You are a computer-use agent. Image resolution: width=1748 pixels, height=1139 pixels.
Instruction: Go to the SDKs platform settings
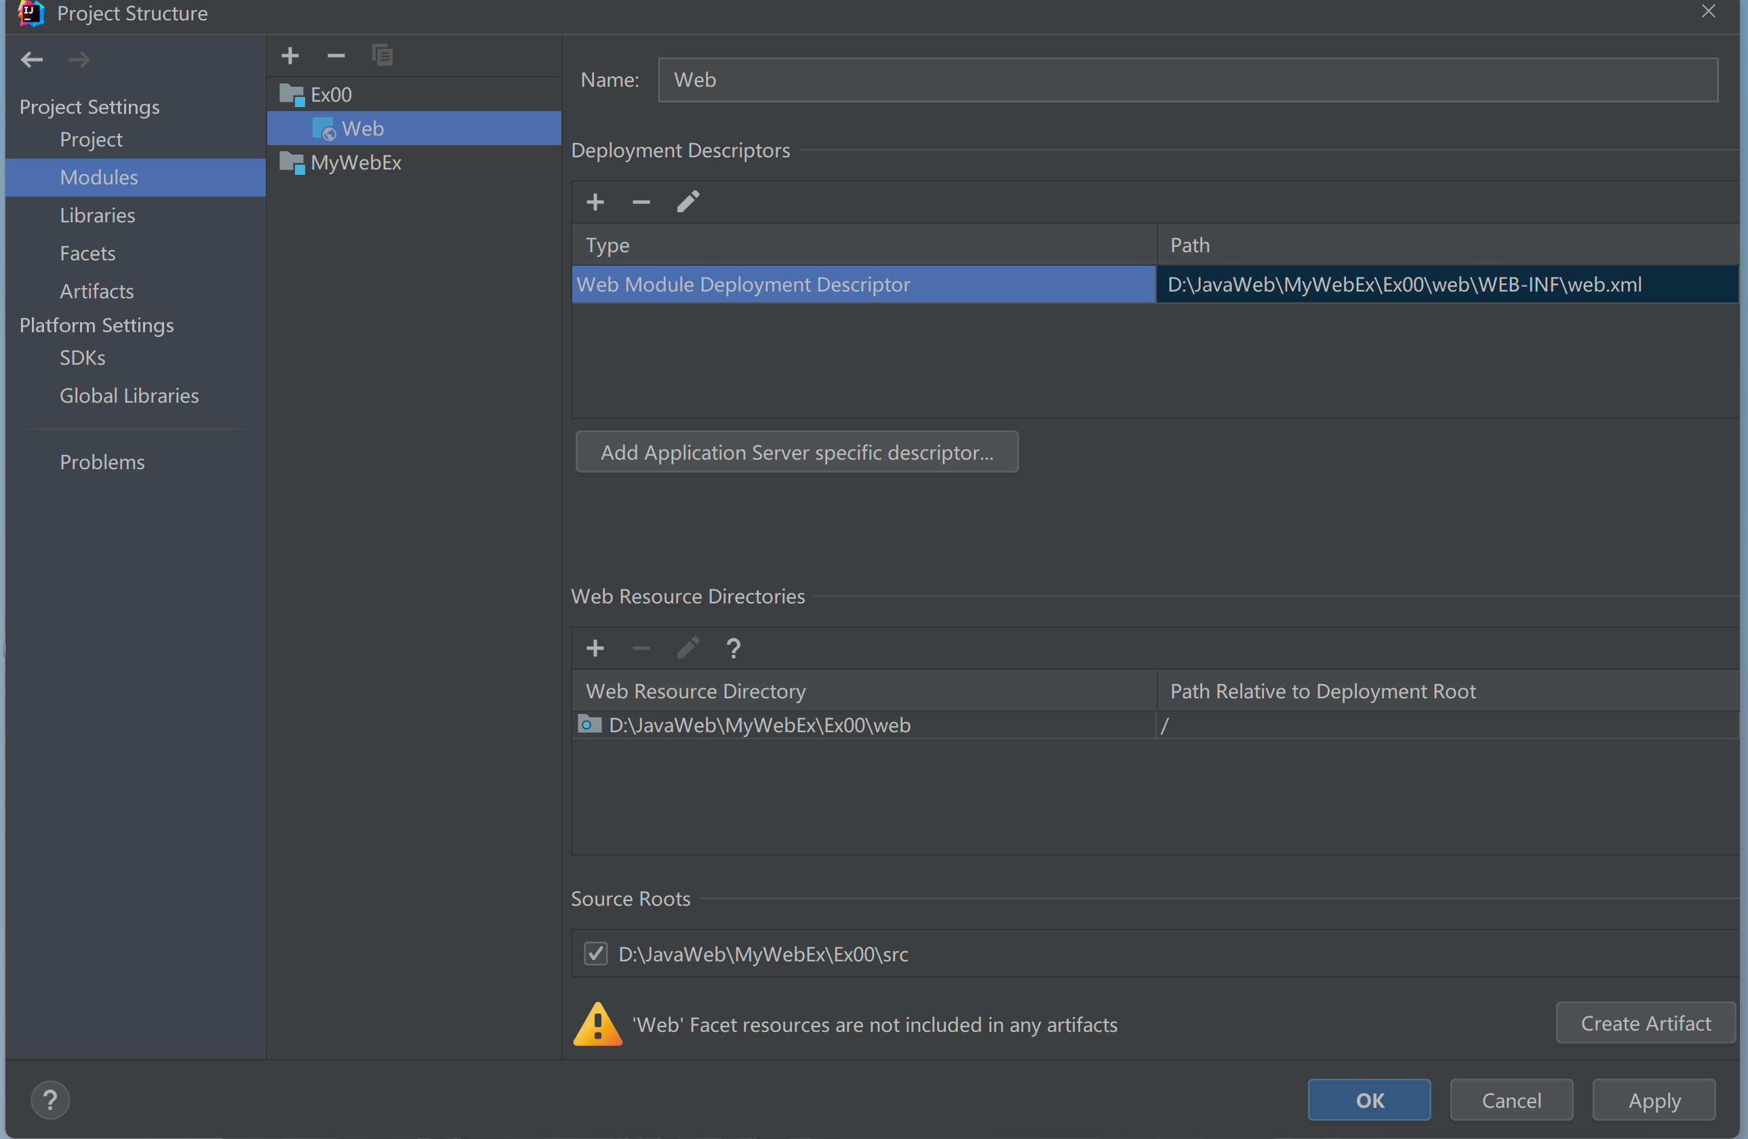pyautogui.click(x=82, y=358)
